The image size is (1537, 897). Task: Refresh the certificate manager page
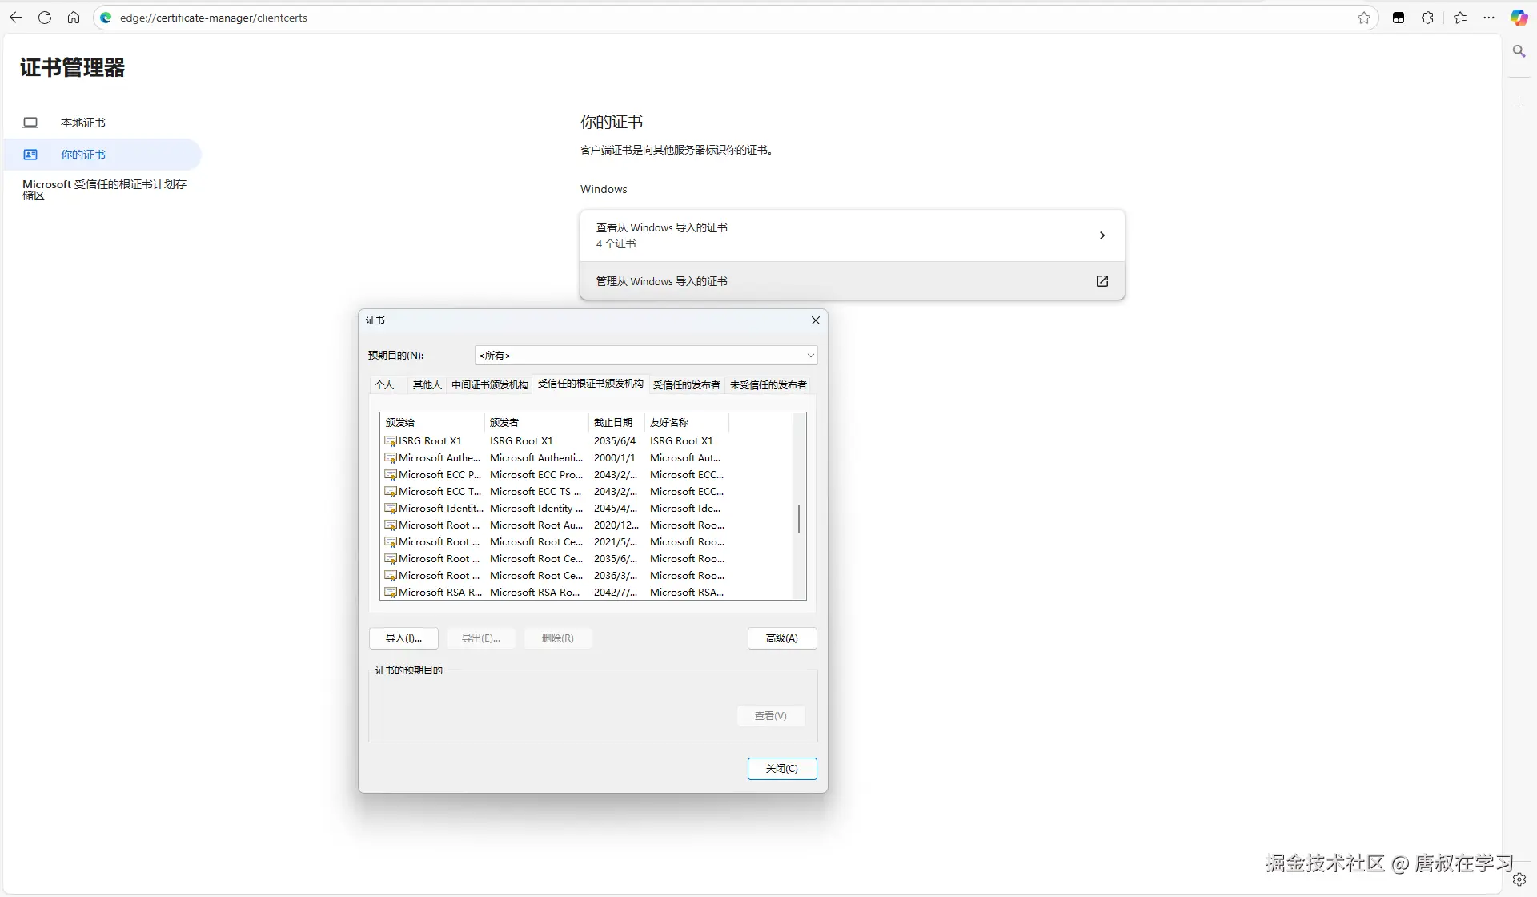pos(45,18)
